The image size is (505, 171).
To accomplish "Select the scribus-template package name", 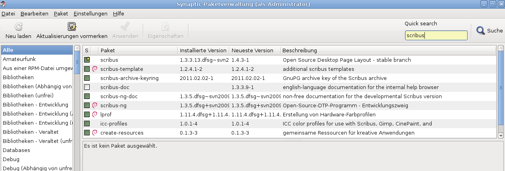I will click(x=122, y=69).
